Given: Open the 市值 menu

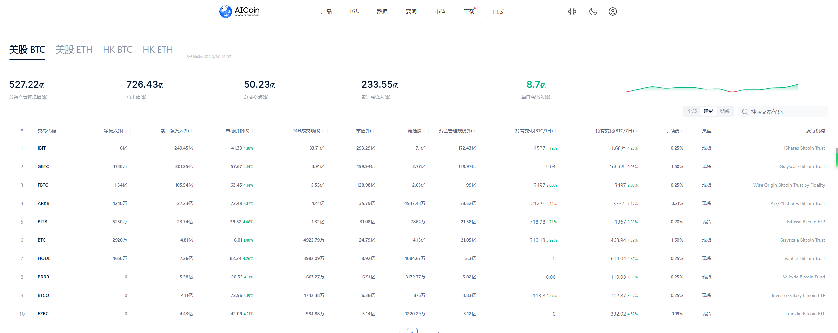Looking at the screenshot, I should (440, 11).
